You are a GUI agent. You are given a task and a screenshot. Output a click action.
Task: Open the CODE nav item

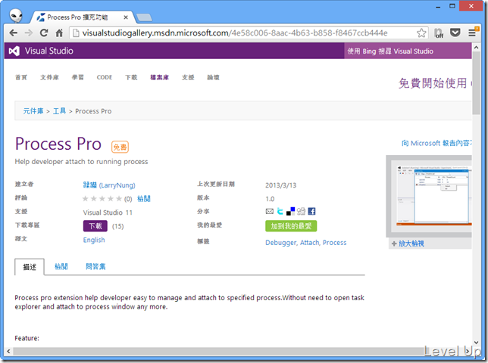click(x=105, y=77)
